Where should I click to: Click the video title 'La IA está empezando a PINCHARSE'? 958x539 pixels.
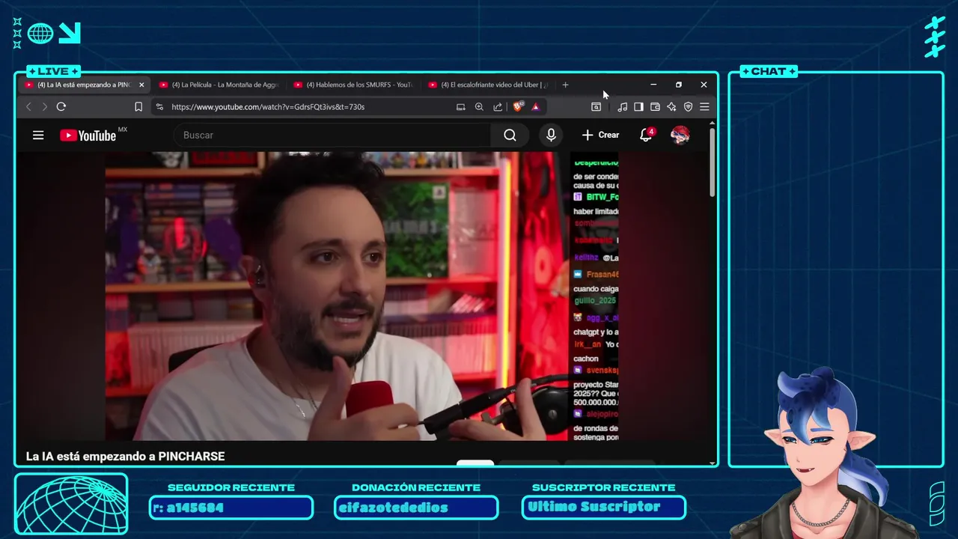pyautogui.click(x=125, y=456)
